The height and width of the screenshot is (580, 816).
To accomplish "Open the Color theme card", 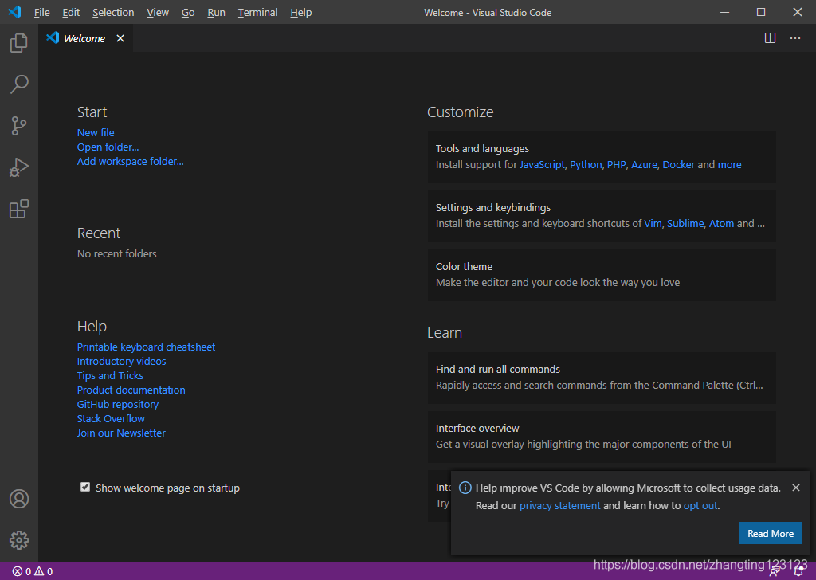I will pos(602,275).
